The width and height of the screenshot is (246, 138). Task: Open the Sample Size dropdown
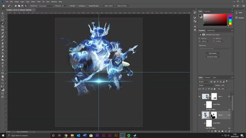tap(46, 6)
